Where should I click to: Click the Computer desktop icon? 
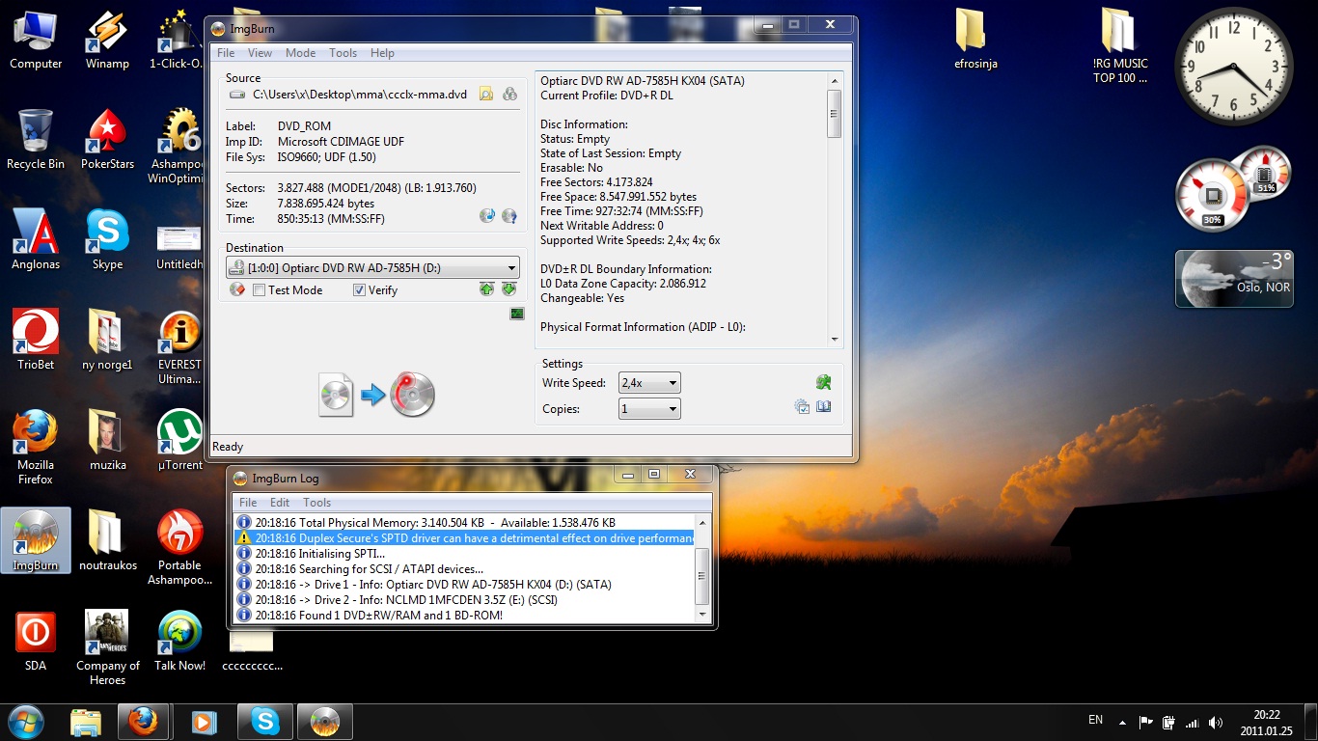(36, 41)
